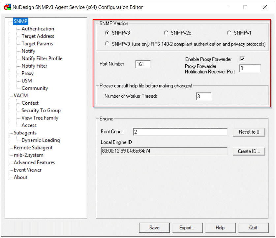Select Notify Filter Profile tree item

point(42,58)
